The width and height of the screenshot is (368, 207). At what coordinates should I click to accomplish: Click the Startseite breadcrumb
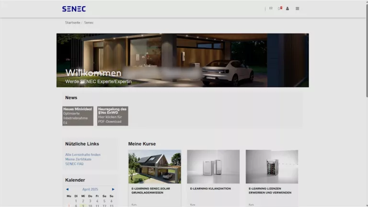pos(72,23)
